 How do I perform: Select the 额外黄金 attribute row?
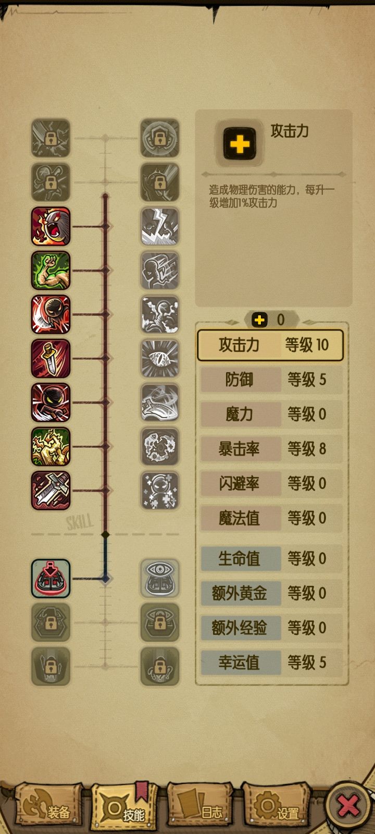(x=271, y=593)
